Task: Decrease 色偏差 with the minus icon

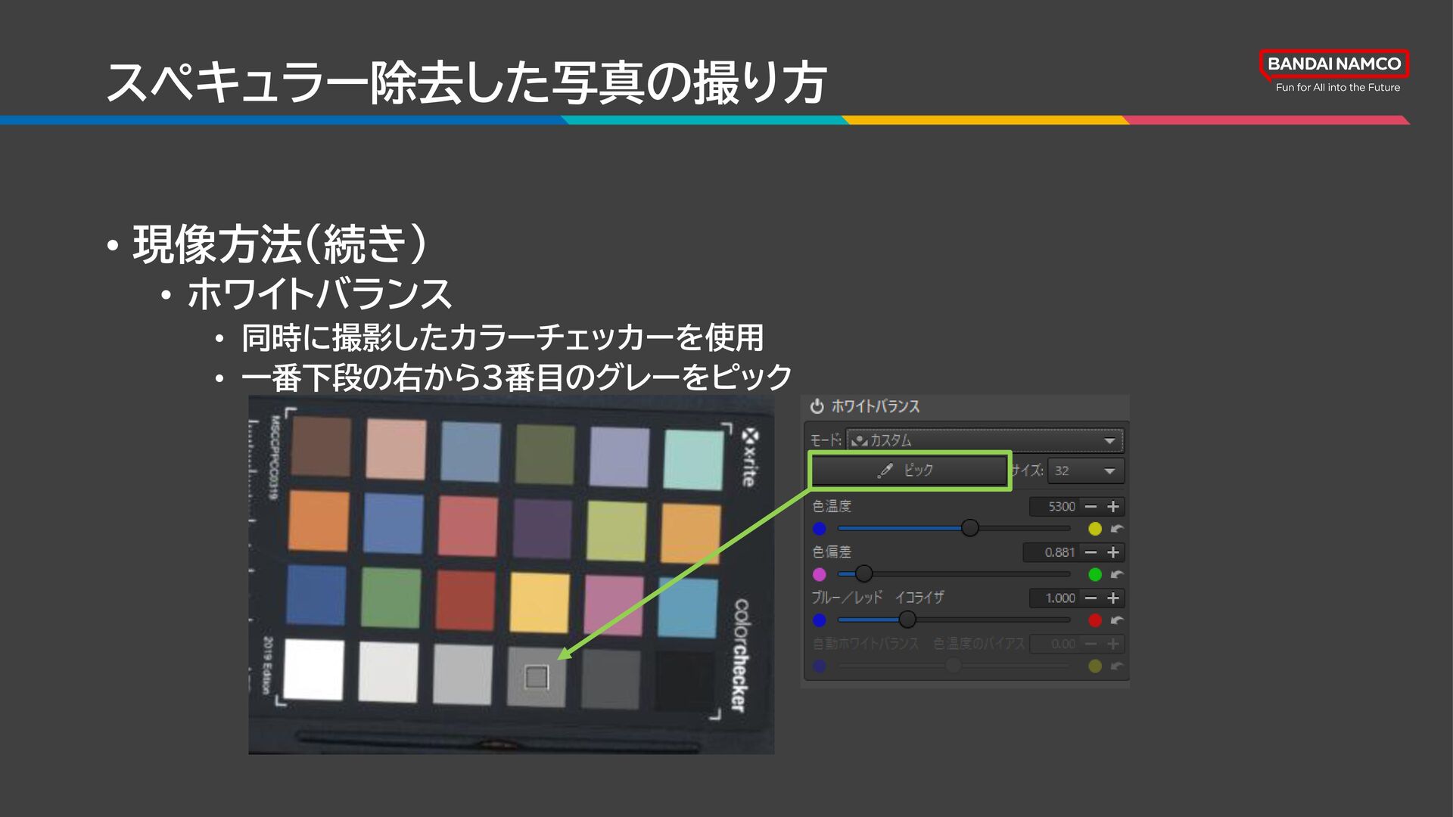Action: point(1091,552)
